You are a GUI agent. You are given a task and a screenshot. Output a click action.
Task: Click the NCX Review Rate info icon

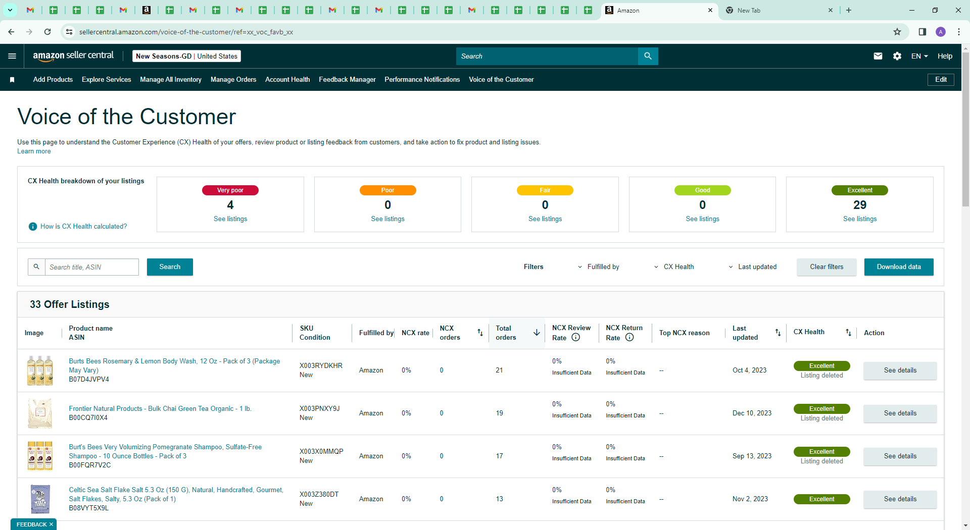tap(575, 338)
